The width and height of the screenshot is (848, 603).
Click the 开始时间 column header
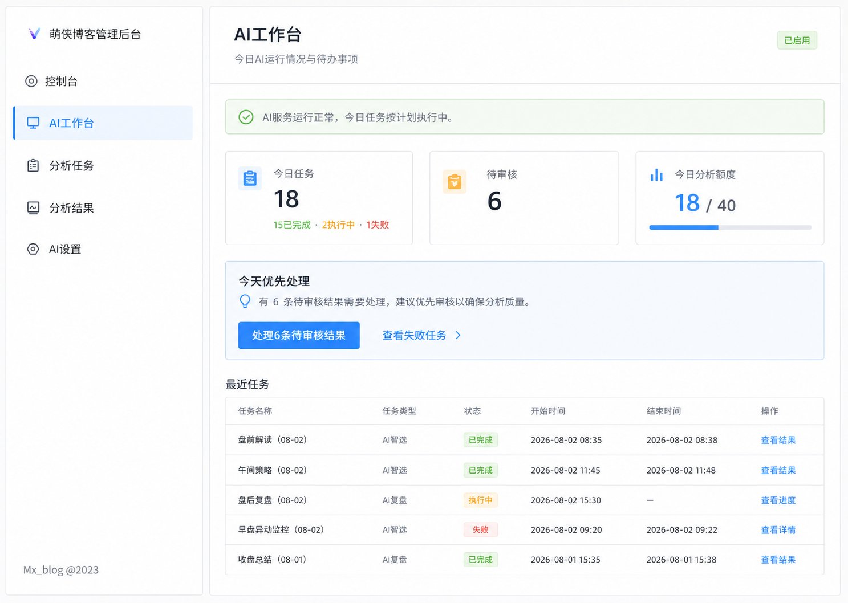click(x=548, y=411)
